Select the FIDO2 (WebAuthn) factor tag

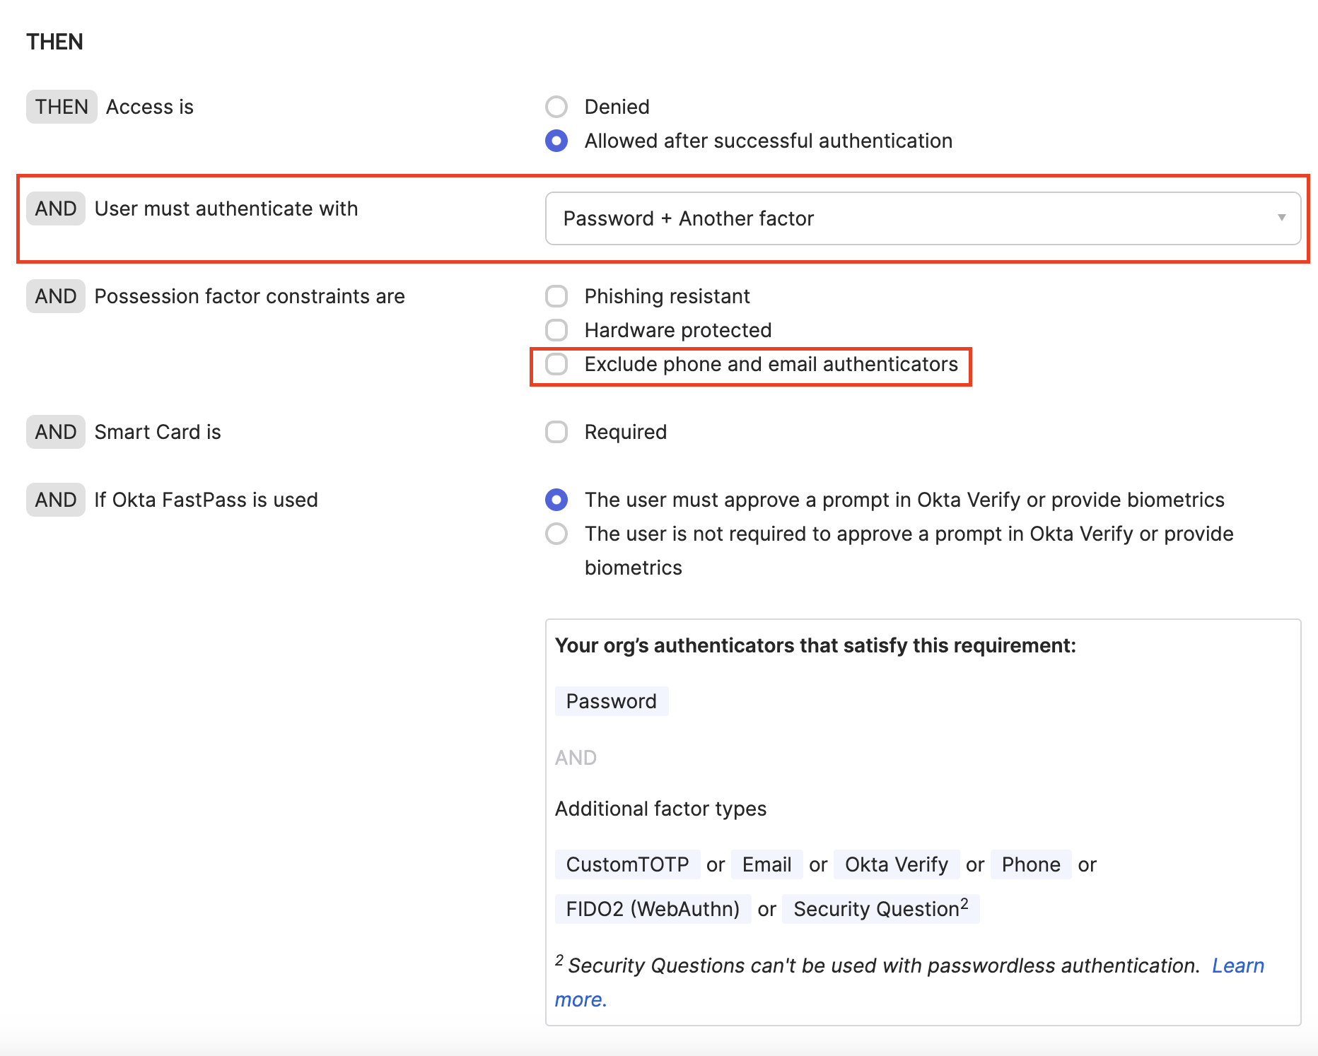(x=652, y=909)
